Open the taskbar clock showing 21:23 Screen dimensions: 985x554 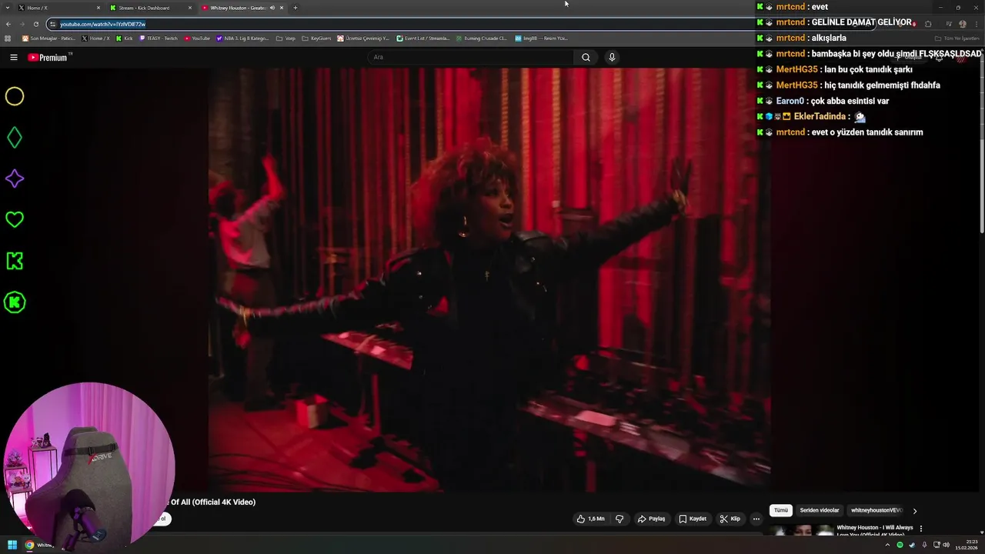[x=966, y=545]
